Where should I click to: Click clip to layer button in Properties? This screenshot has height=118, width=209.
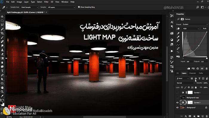[x=188, y=68]
